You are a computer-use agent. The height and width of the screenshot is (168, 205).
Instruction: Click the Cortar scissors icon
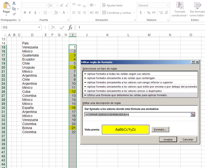coord(14,3)
